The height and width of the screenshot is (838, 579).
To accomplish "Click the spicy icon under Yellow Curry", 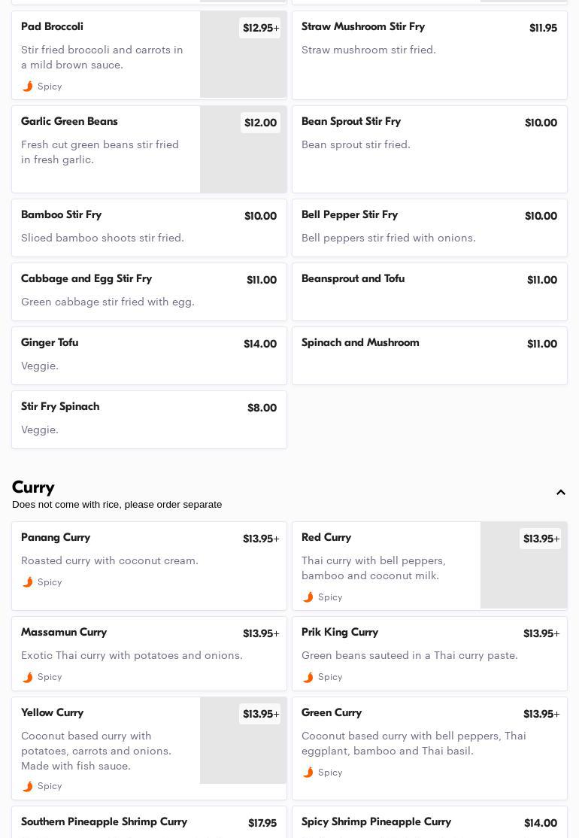I will 28,785.
